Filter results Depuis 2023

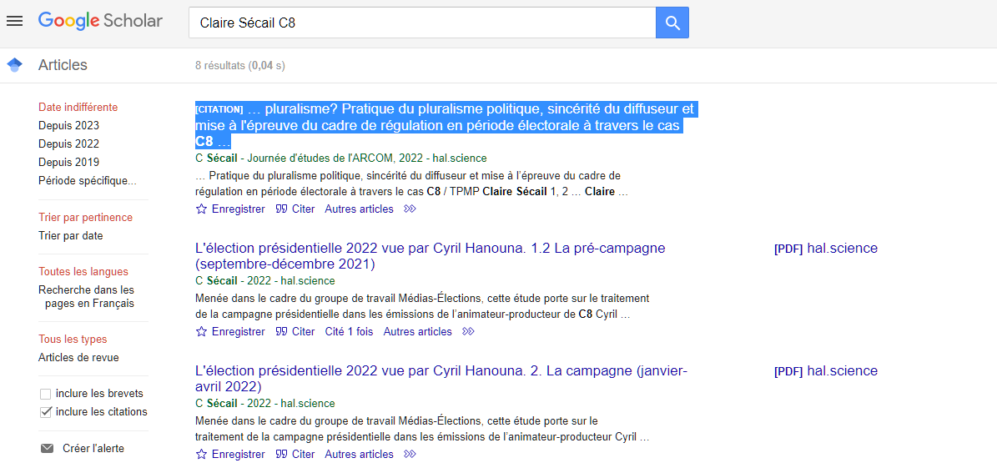click(68, 125)
